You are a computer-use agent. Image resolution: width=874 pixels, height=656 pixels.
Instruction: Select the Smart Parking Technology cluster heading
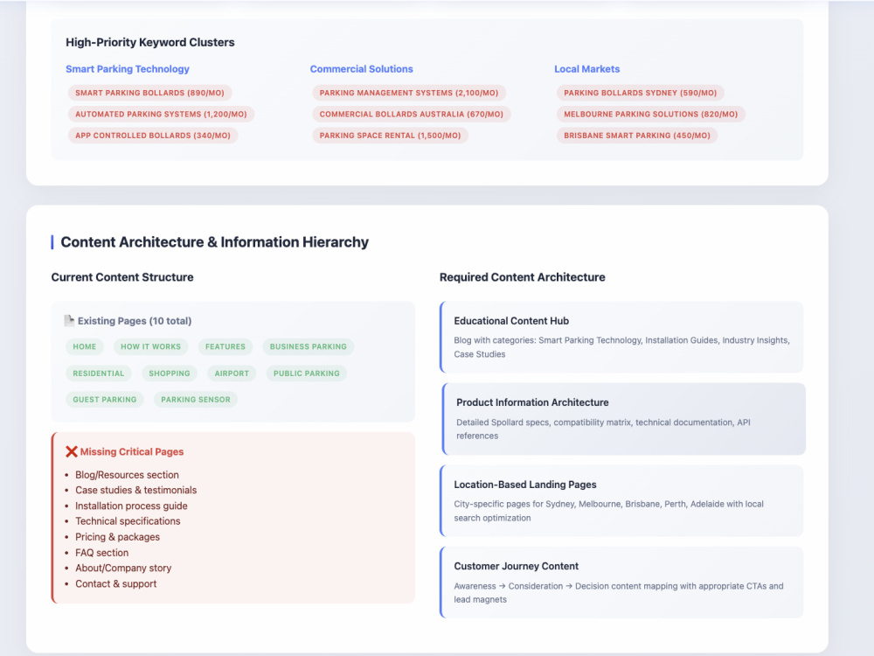pos(128,69)
